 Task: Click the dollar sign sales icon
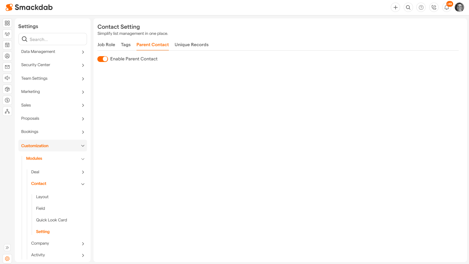point(7,100)
